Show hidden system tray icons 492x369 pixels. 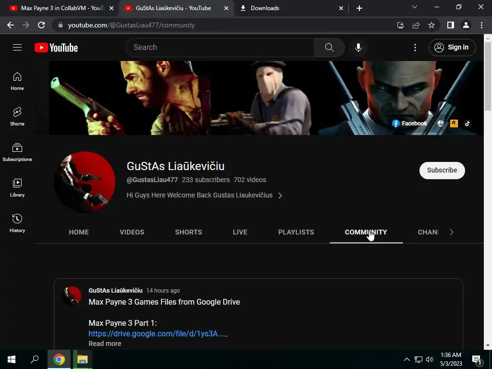coord(406,359)
